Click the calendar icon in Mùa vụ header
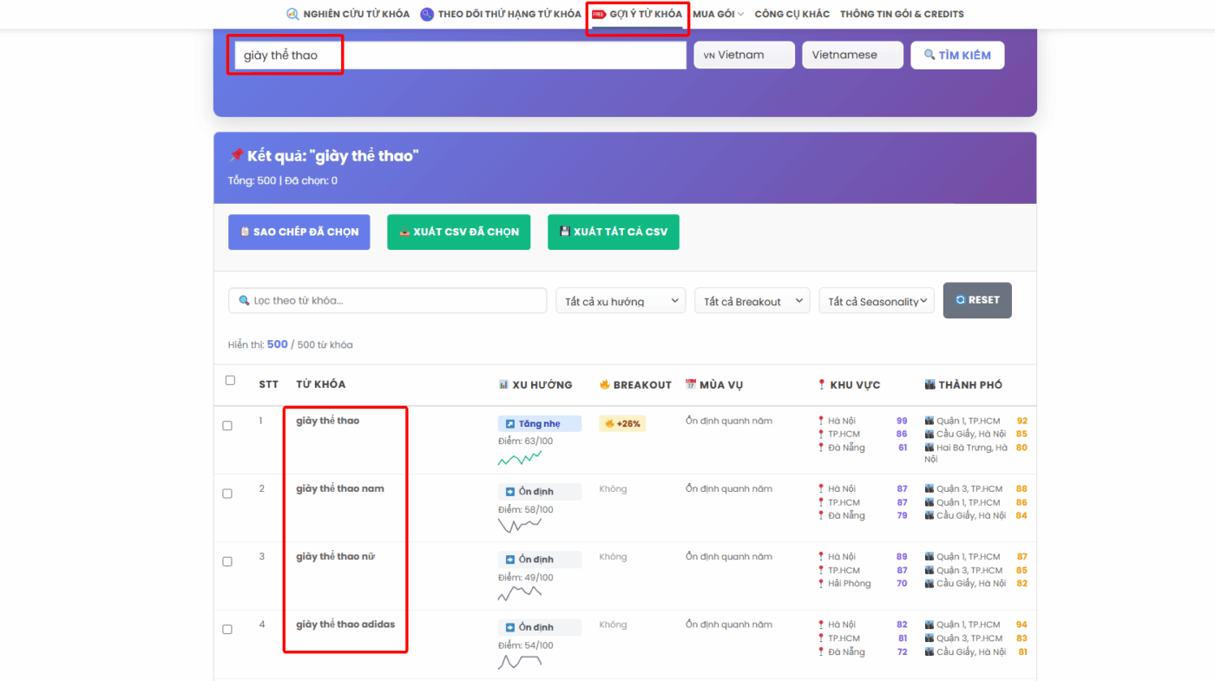The height and width of the screenshot is (681, 1215). point(691,384)
